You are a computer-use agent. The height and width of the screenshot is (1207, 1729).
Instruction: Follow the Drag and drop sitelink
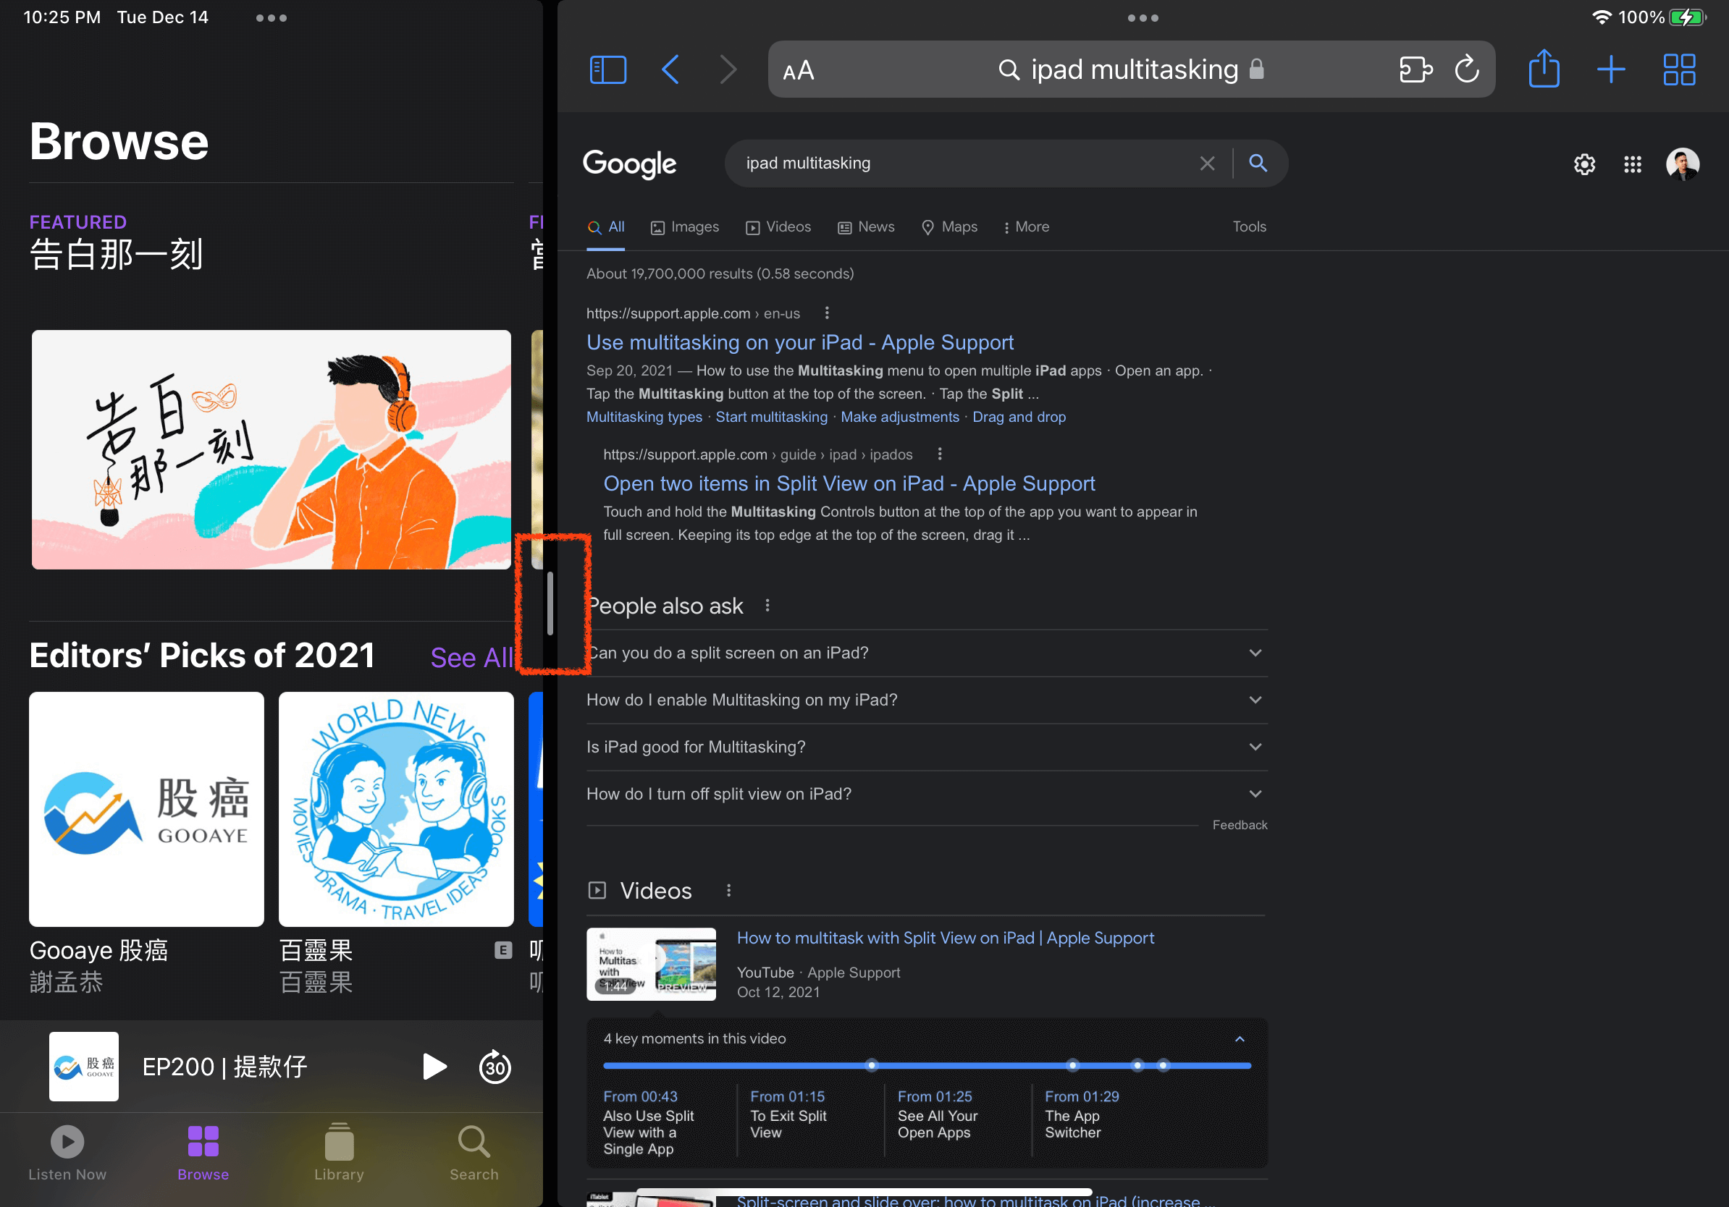pyautogui.click(x=1019, y=417)
